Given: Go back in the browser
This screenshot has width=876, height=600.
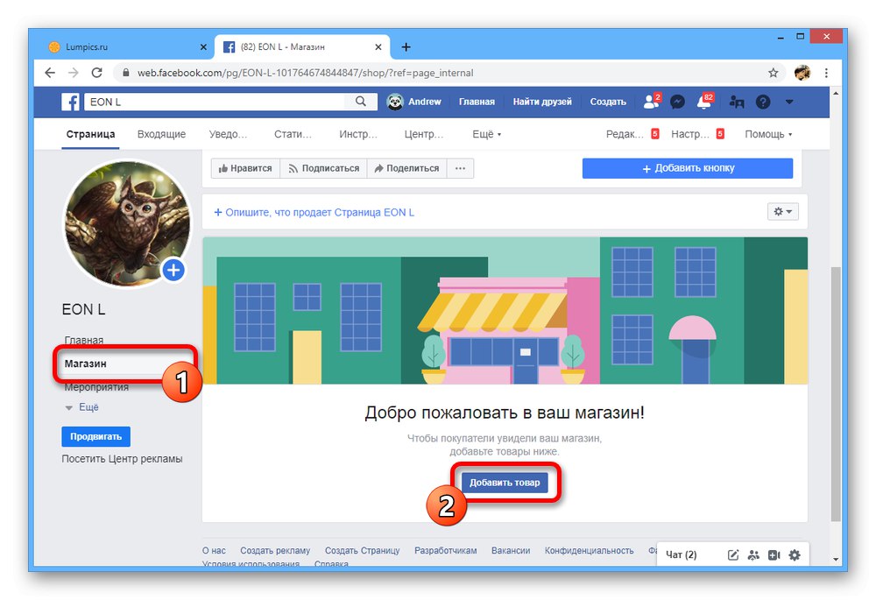Looking at the screenshot, I should (50, 73).
